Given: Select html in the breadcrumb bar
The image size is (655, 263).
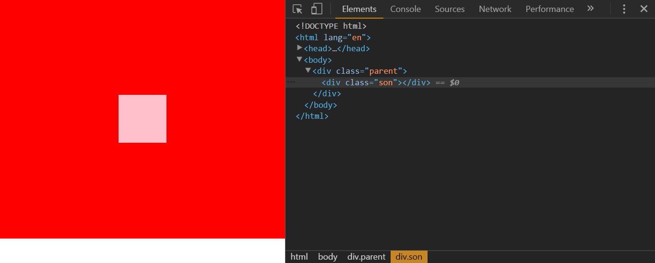Looking at the screenshot, I should tap(299, 257).
